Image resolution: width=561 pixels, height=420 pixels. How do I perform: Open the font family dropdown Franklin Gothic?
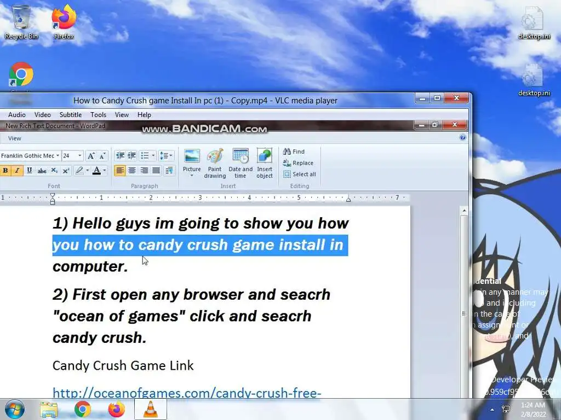30,156
